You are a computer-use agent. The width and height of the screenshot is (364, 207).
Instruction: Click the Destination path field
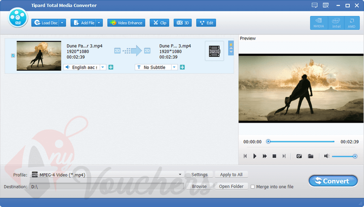click(107, 186)
